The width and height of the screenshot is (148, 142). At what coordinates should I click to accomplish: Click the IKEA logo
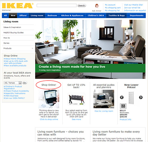(17, 6)
